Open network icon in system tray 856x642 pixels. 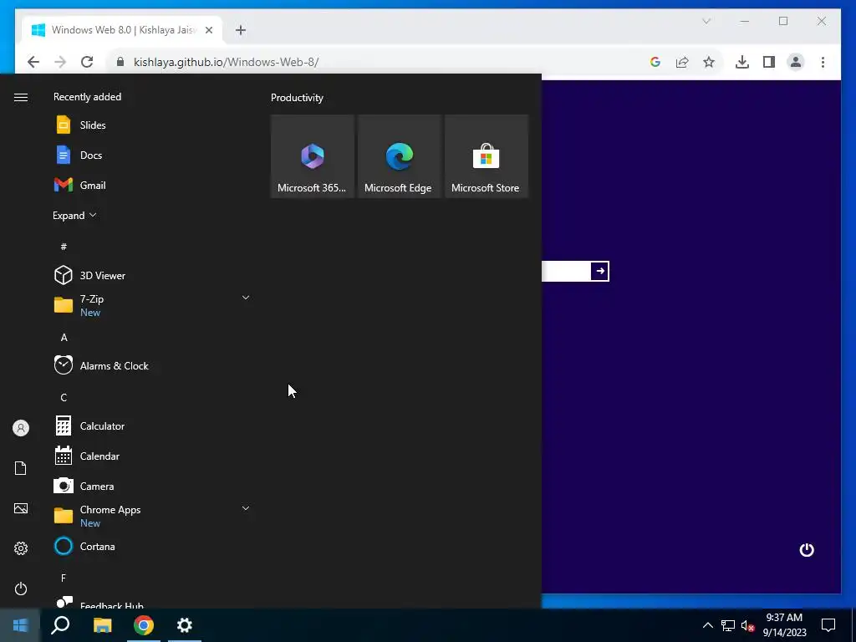[x=728, y=625]
